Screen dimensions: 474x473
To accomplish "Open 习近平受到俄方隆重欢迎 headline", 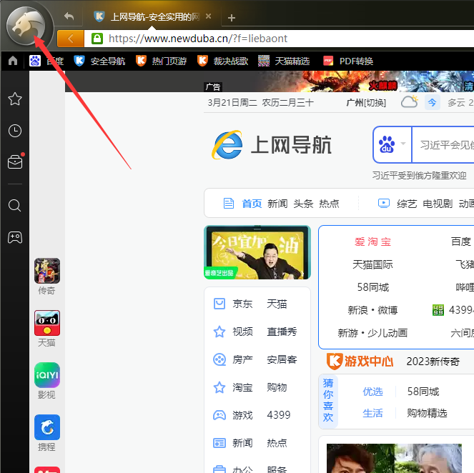I will (x=419, y=175).
